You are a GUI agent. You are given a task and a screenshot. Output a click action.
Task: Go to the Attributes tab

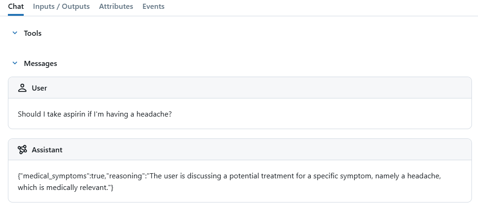point(116,7)
